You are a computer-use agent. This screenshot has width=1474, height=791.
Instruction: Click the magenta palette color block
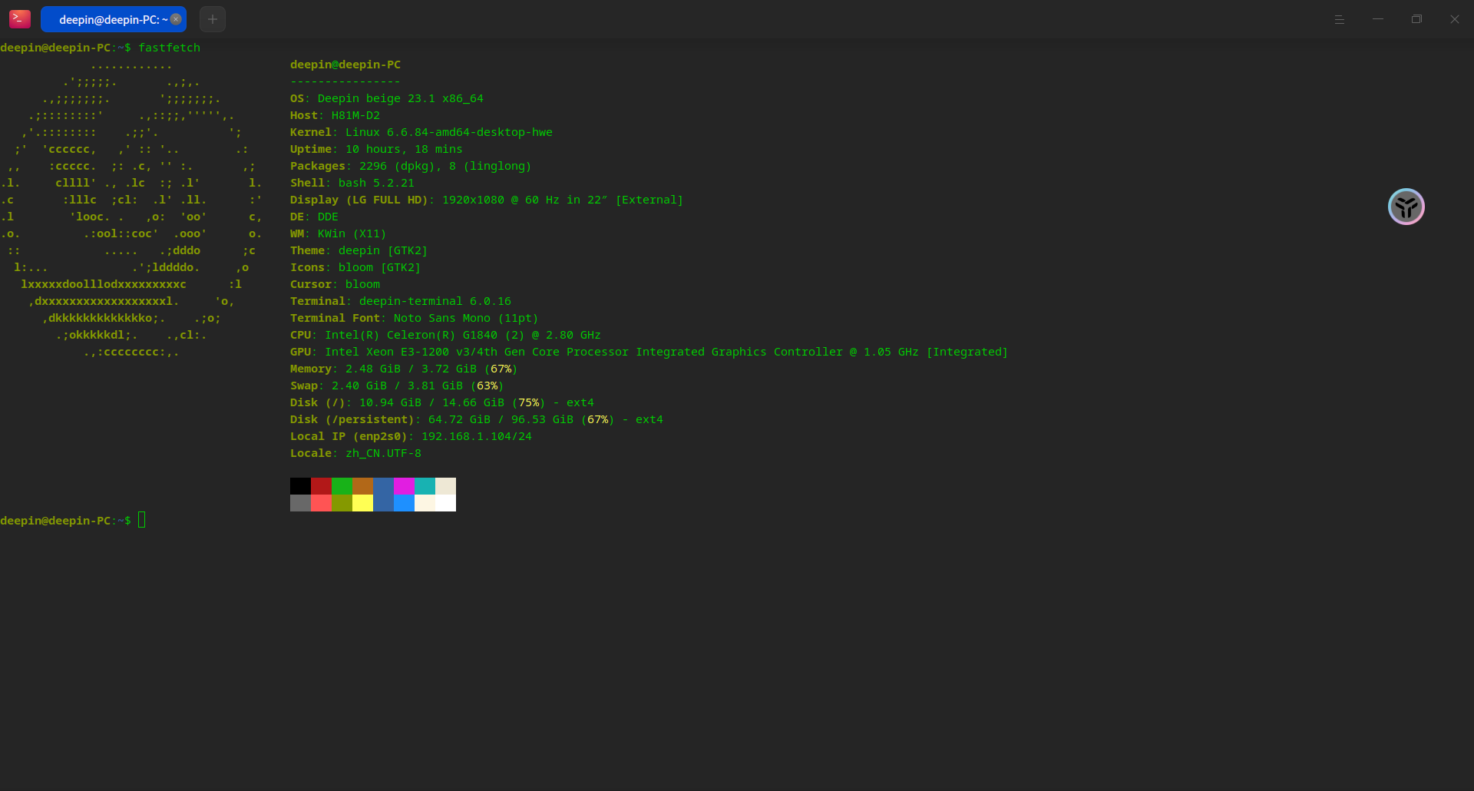coord(404,486)
